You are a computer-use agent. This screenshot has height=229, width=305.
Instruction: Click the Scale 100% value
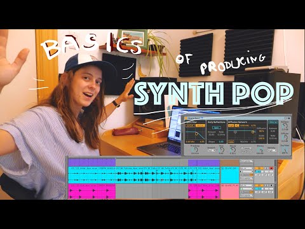pos(261,139)
